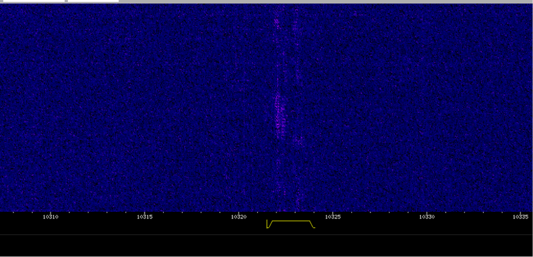Select the 10335 frequency marker
This screenshot has height=257, width=533.
(x=521, y=216)
